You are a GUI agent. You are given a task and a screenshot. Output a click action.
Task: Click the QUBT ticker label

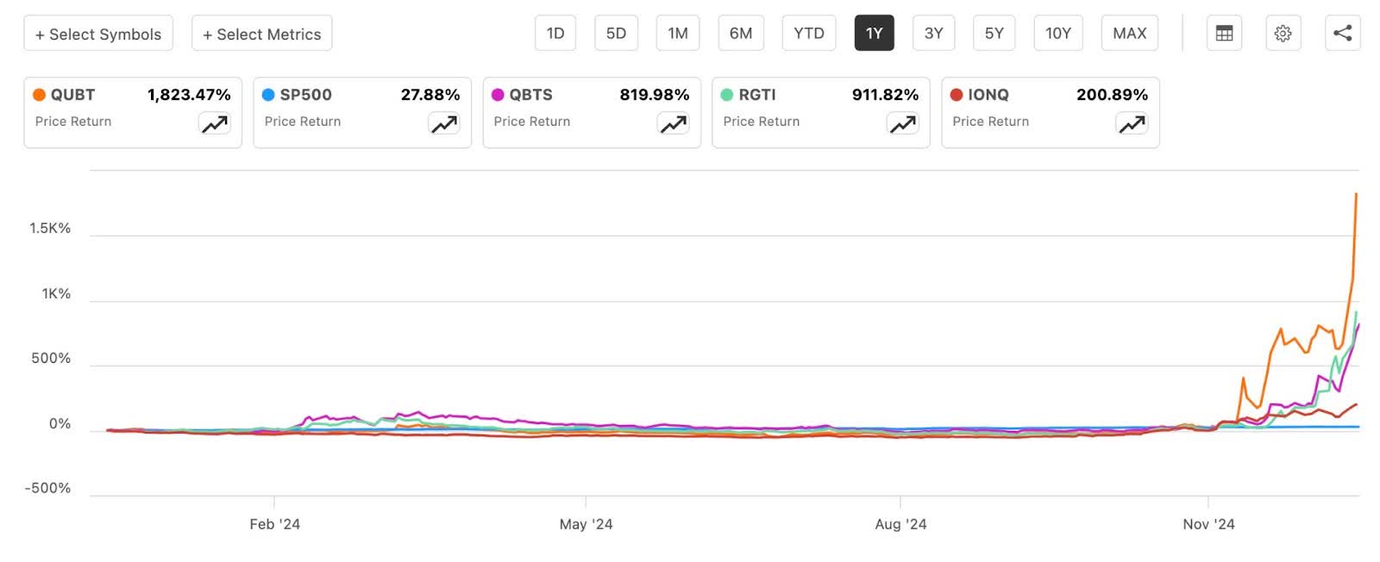(x=72, y=95)
